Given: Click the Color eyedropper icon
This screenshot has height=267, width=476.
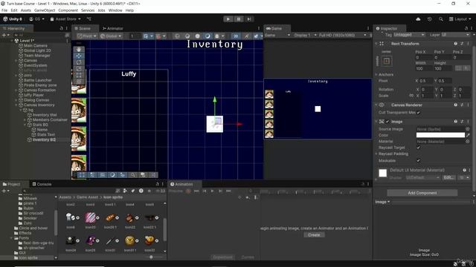Looking at the screenshot, I should (x=468, y=135).
